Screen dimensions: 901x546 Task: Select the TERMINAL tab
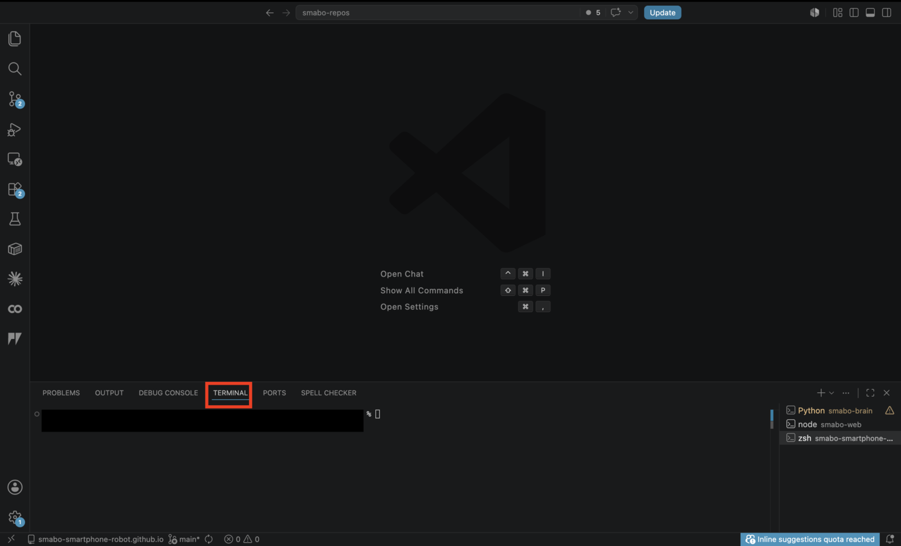[230, 393]
